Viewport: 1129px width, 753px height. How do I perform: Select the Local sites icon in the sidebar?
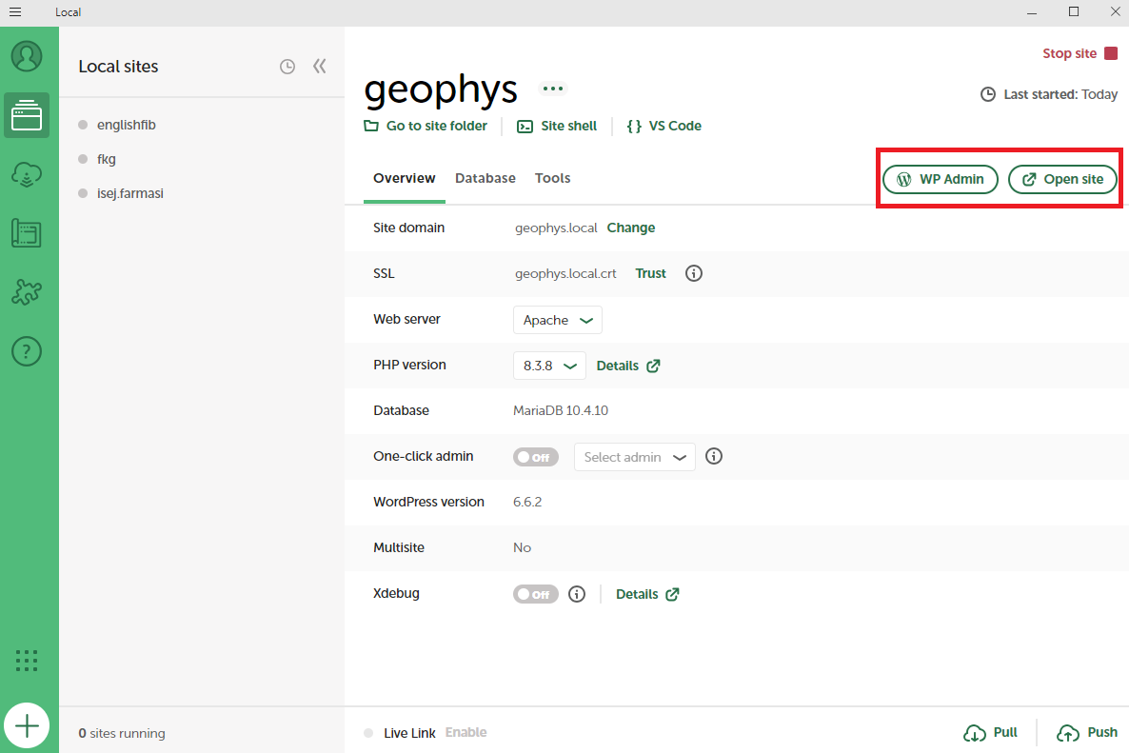click(27, 115)
